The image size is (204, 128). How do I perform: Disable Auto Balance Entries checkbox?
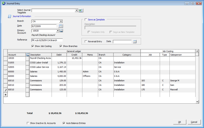[64, 123]
